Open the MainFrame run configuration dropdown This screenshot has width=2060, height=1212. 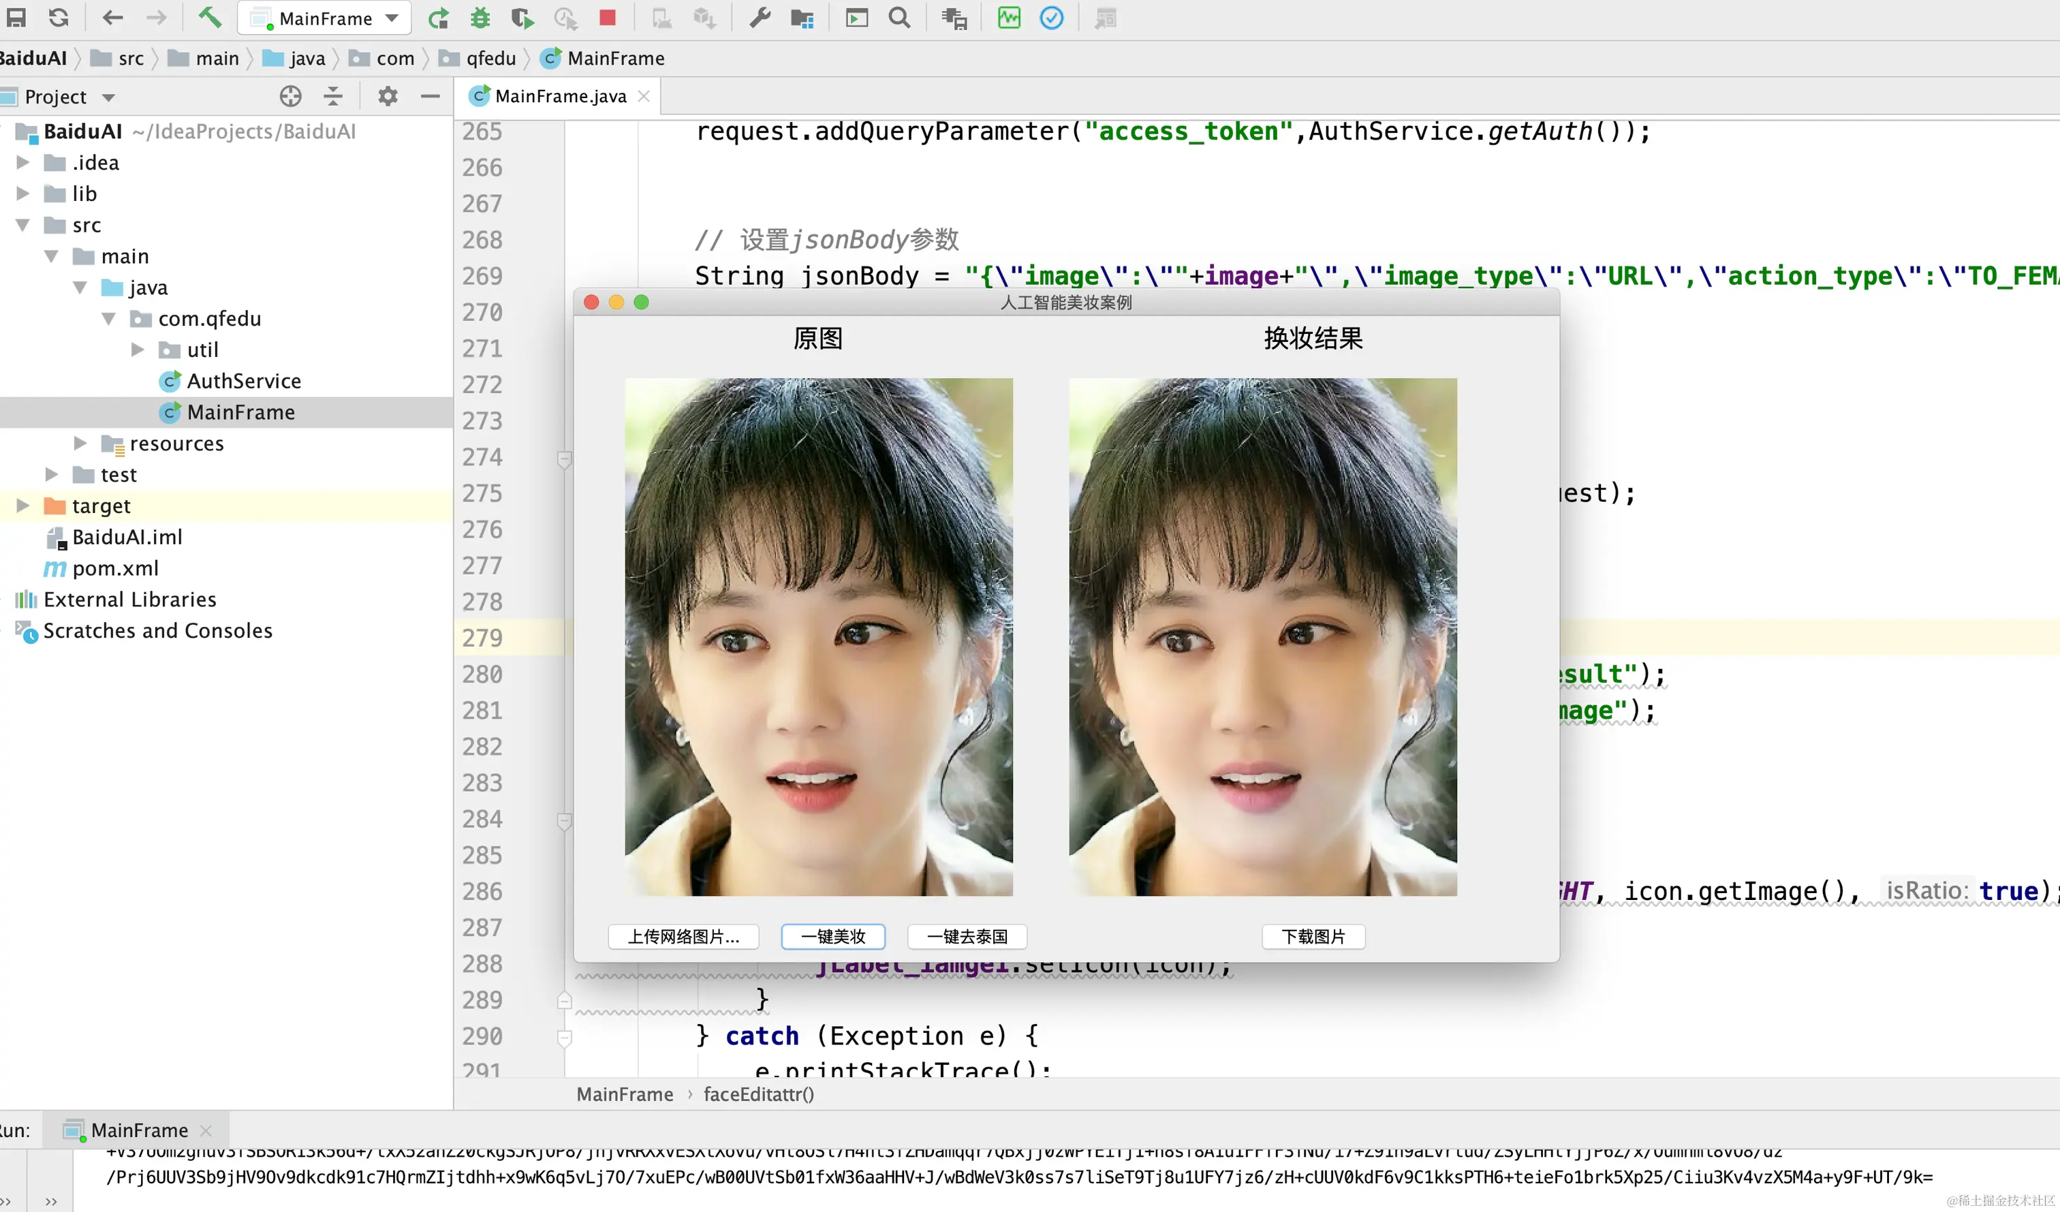(326, 18)
